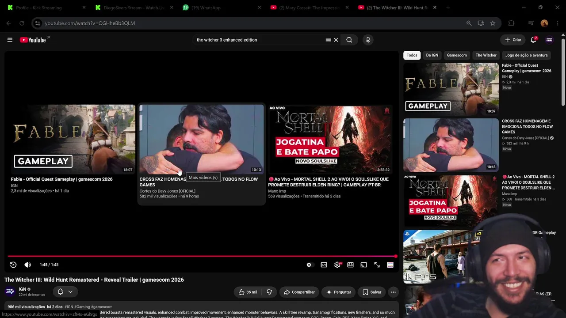Open the YouTube account avatar menu
The width and height of the screenshot is (566, 318).
pyautogui.click(x=549, y=40)
